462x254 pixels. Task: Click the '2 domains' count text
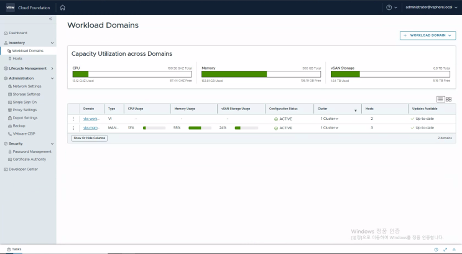click(445, 138)
